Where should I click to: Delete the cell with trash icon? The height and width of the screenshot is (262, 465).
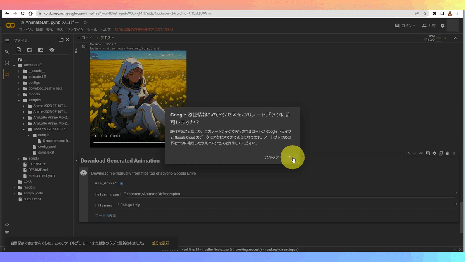click(448, 153)
